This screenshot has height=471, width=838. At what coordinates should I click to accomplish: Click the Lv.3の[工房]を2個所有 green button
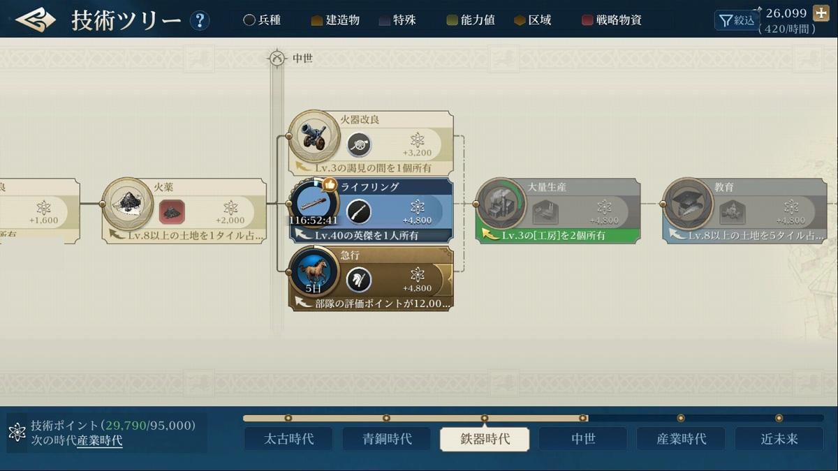558,235
